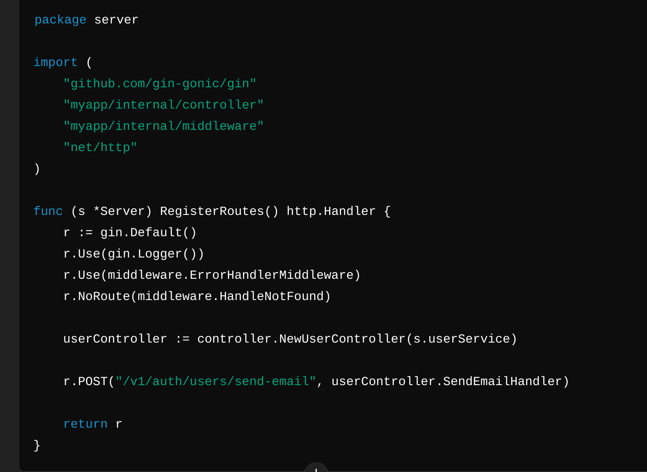
Task: Click the gin-gonic import path string
Action: point(160,84)
